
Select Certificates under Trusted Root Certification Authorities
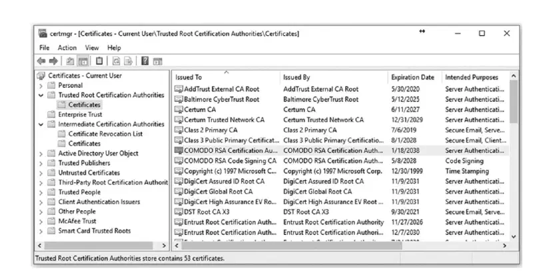coord(85,105)
